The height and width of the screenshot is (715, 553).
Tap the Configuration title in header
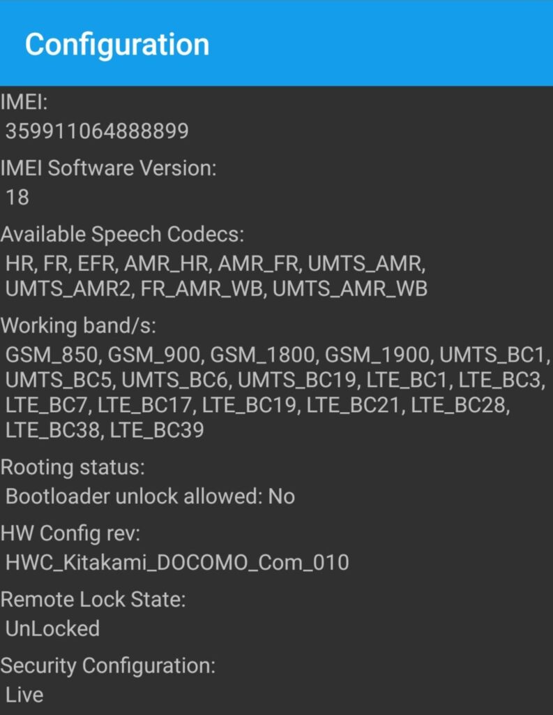(x=117, y=45)
